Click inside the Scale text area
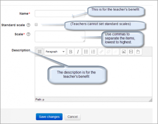 (60, 37)
